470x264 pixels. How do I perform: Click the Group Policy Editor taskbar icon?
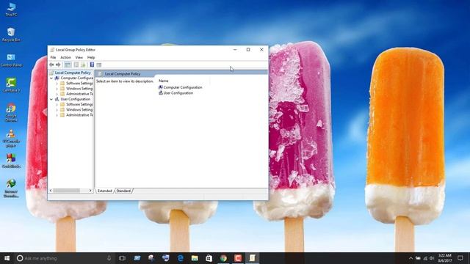click(x=252, y=258)
